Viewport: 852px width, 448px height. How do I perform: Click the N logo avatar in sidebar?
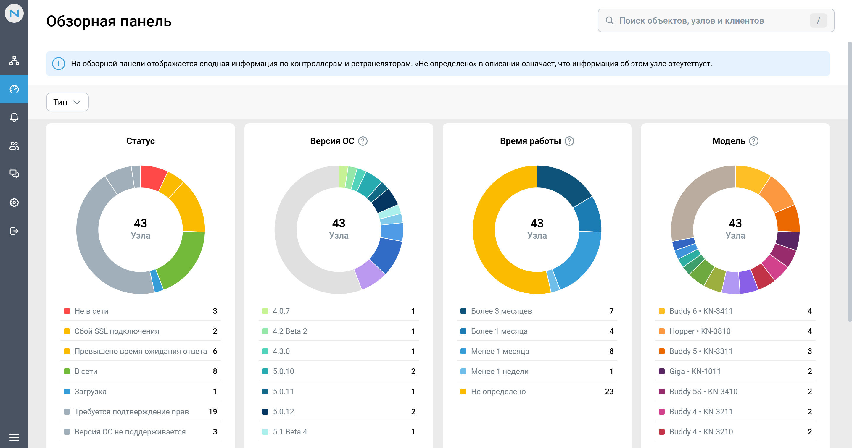(14, 14)
